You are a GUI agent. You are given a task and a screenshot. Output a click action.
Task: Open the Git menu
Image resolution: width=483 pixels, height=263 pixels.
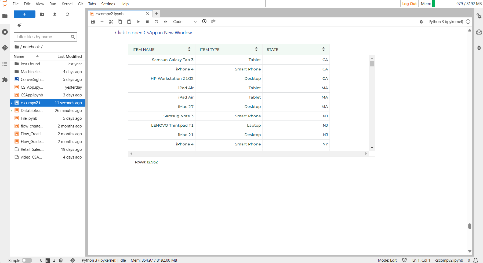point(80,4)
